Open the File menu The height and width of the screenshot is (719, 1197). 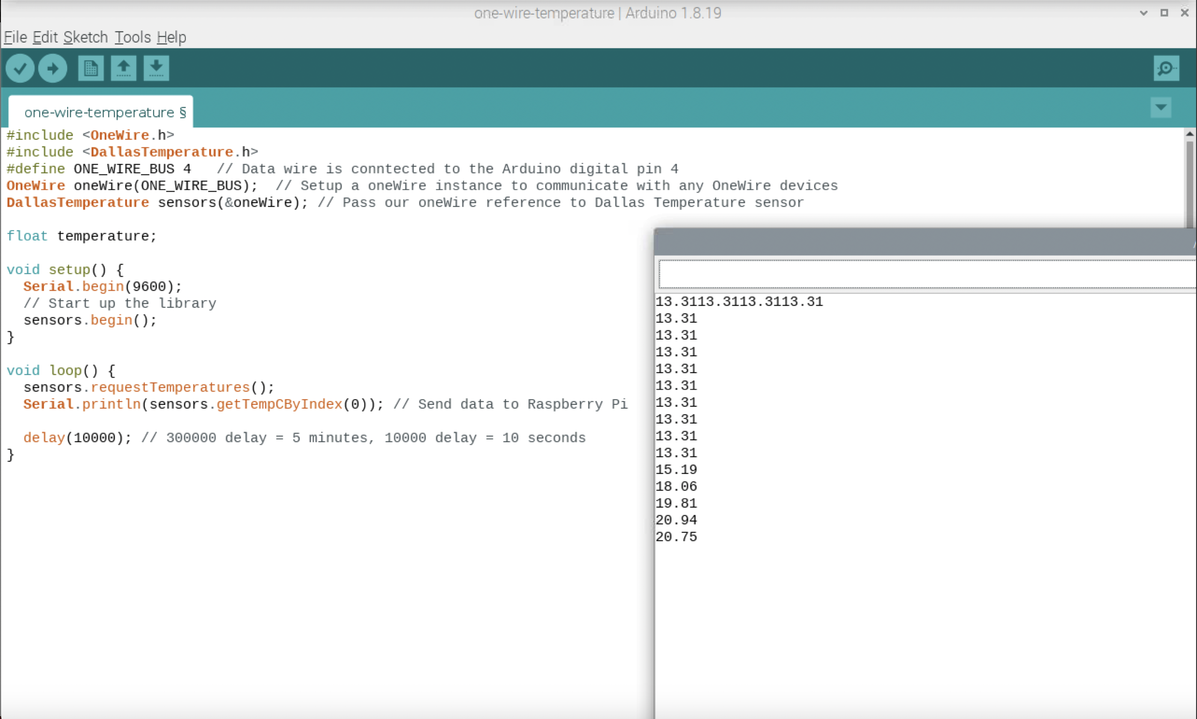pos(15,37)
